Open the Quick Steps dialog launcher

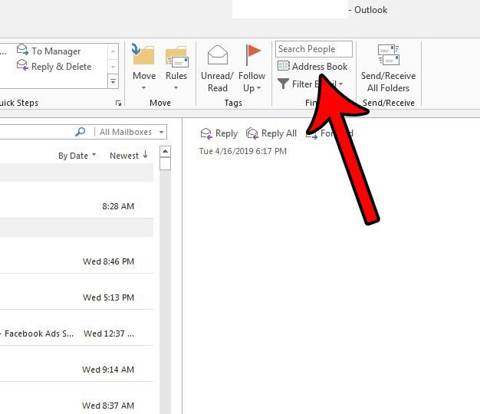(118, 103)
